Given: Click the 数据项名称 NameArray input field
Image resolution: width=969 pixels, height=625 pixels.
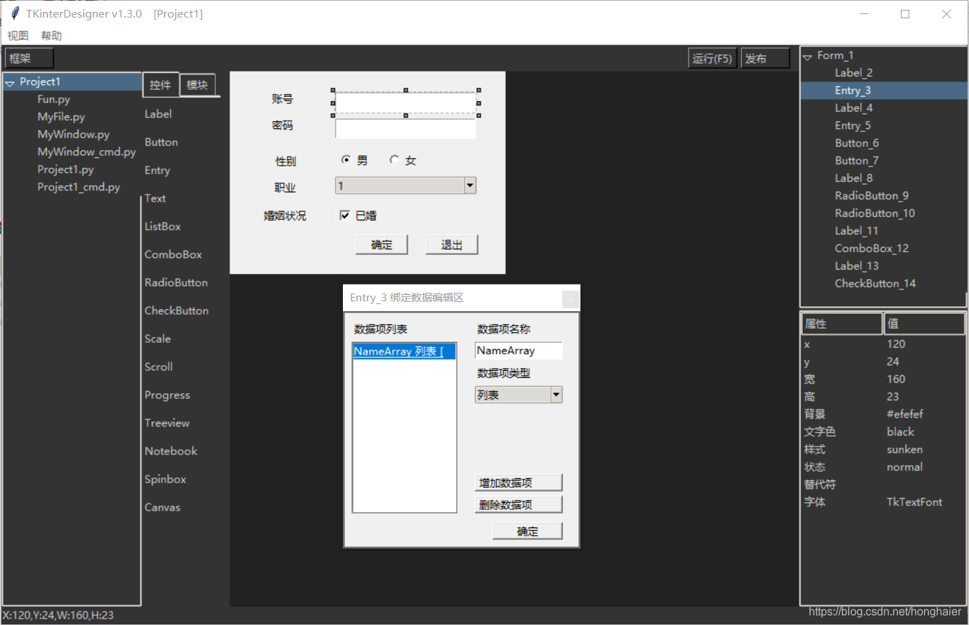Looking at the screenshot, I should click(519, 350).
